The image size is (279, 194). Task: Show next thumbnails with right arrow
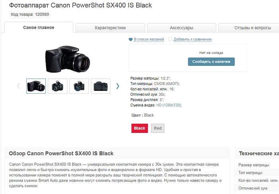118,86
